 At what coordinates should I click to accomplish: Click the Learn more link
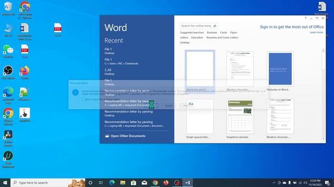coord(316,32)
